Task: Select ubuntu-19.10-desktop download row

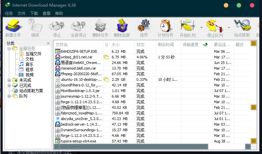Action: pyautogui.click(x=153, y=79)
